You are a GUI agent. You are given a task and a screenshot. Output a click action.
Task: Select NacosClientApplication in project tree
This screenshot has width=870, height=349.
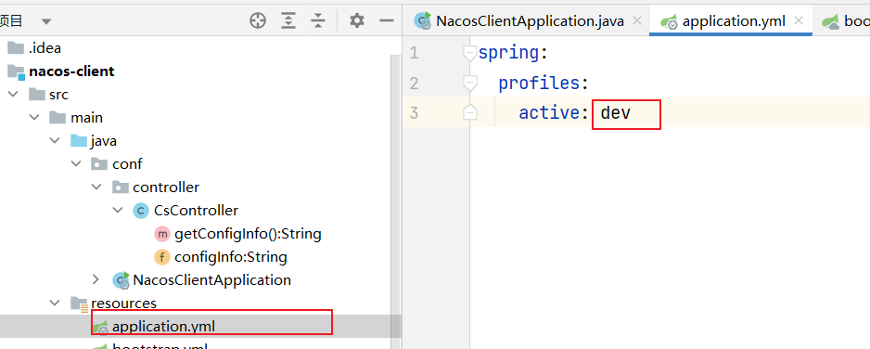click(x=212, y=279)
